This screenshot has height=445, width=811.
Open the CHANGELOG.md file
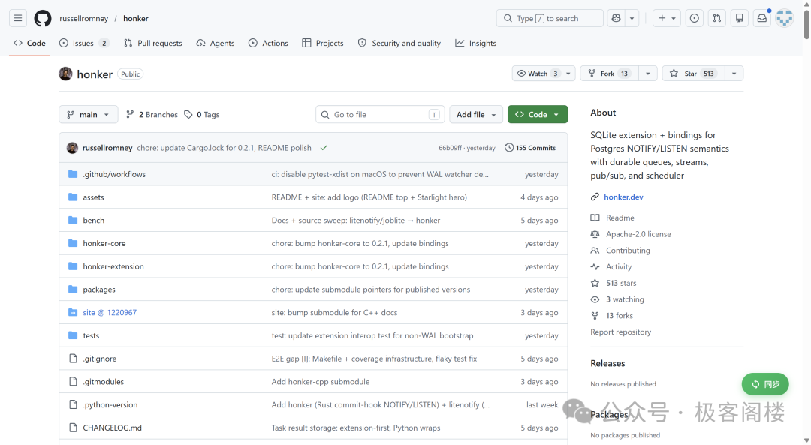[112, 428]
